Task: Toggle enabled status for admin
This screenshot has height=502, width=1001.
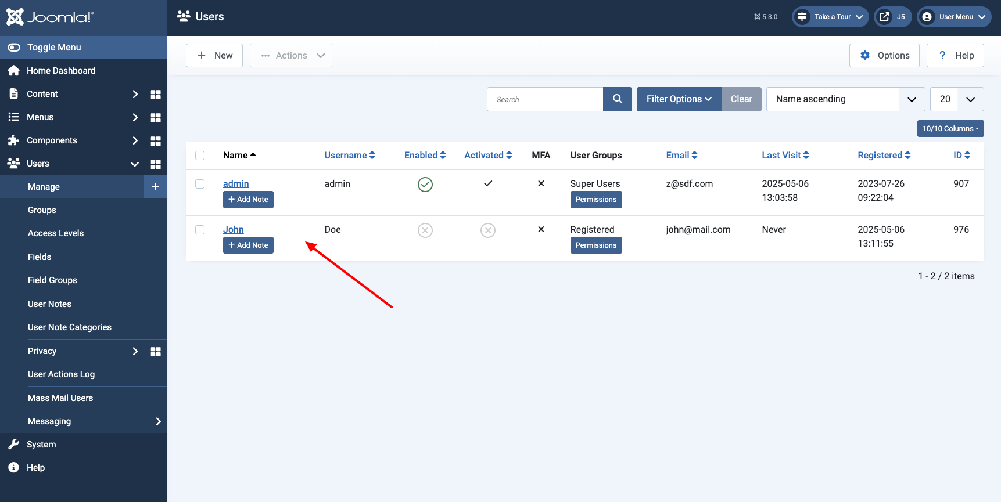Action: 425,185
